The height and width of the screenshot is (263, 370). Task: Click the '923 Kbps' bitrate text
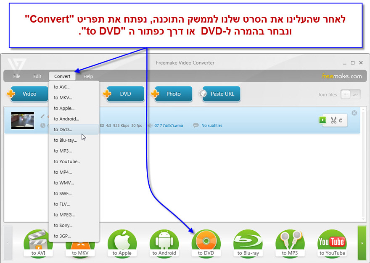pos(121,125)
